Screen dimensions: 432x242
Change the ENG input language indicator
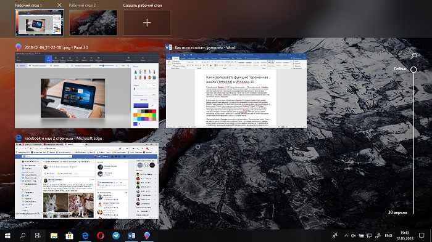pos(388,236)
